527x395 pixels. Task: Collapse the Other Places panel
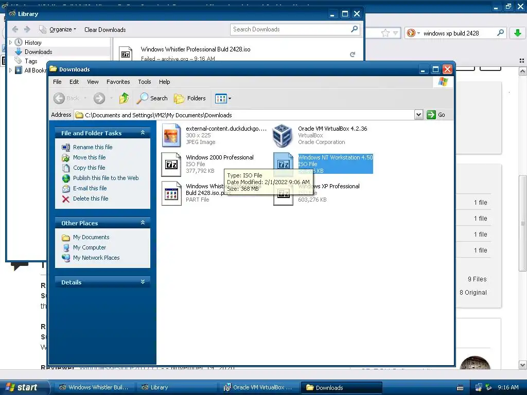point(143,223)
